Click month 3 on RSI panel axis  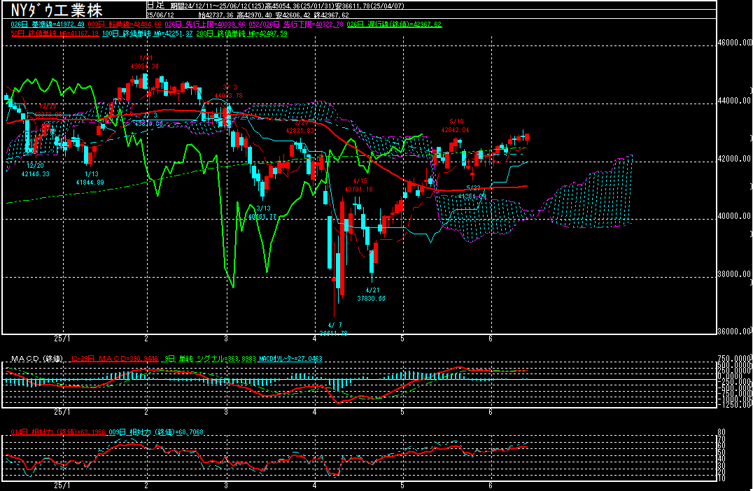[226, 485]
